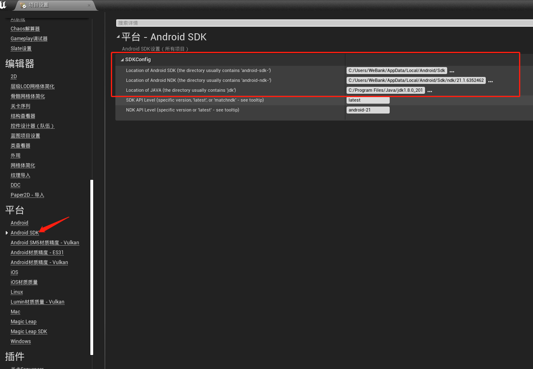Open Gameplay调试器 settings
This screenshot has height=369, width=533.
29,39
